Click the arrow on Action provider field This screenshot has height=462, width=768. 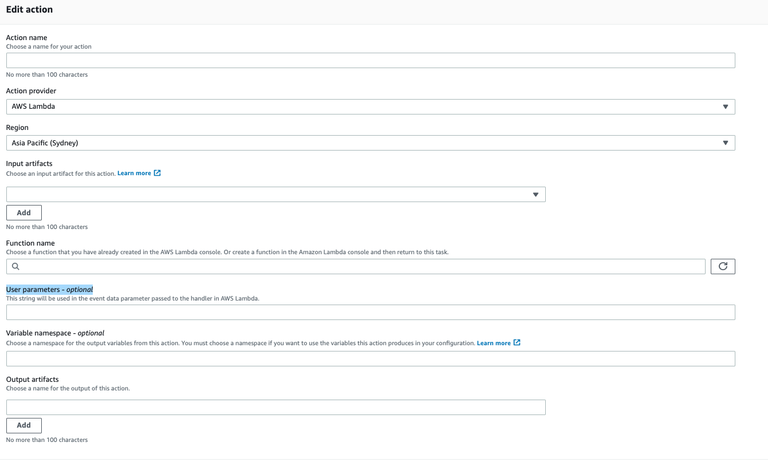click(726, 106)
